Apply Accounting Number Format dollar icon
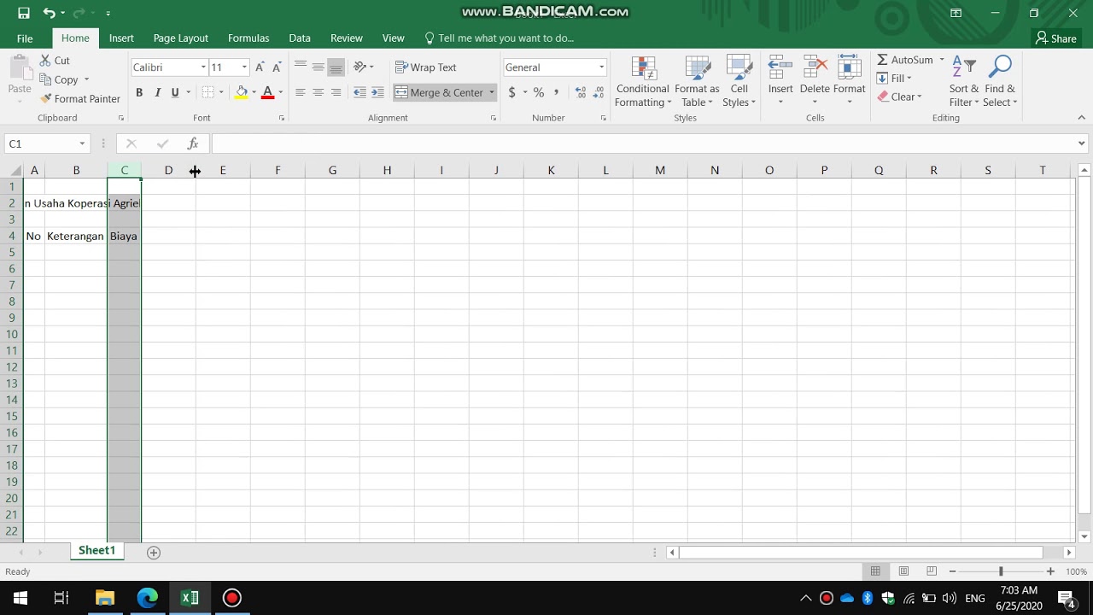 click(511, 92)
